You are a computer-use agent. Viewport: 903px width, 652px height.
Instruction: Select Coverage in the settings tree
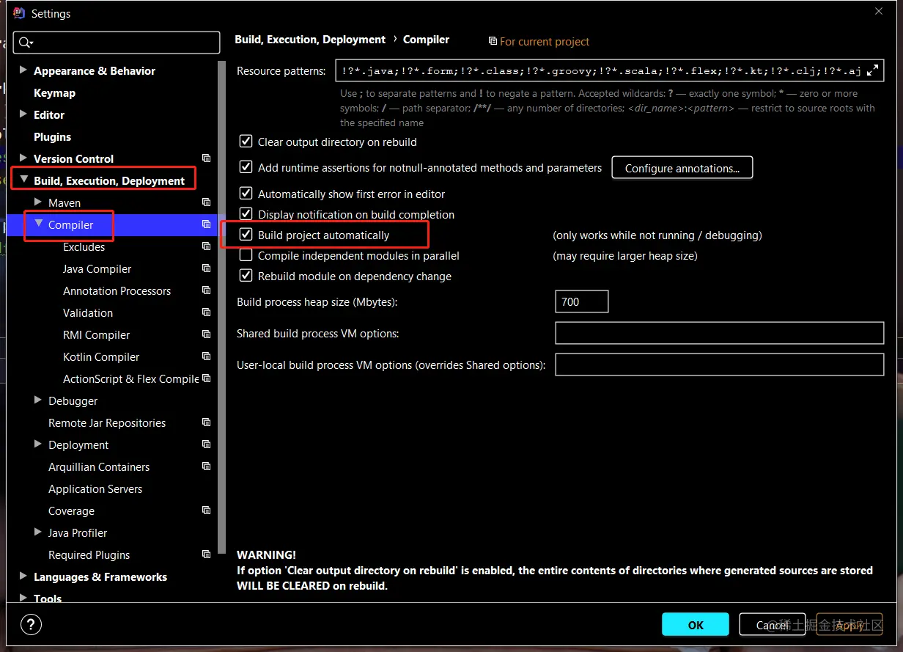[x=71, y=511]
